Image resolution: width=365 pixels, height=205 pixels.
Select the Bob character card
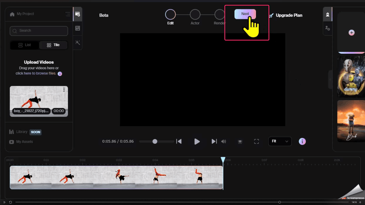351,121
